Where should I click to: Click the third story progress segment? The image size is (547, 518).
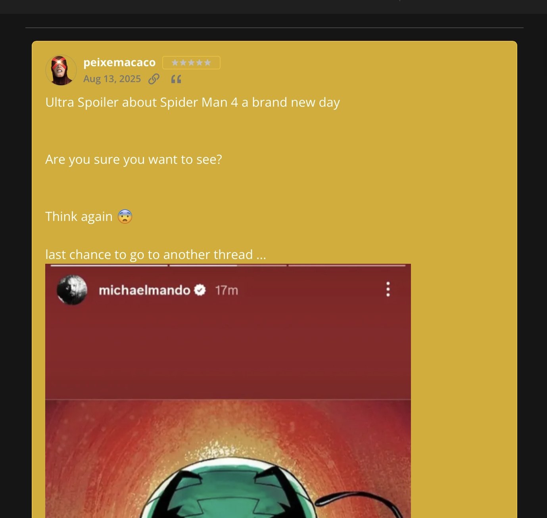[347, 265]
